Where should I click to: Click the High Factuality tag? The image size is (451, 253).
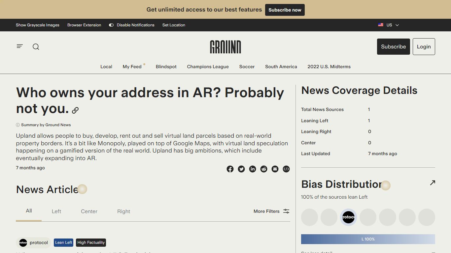pyautogui.click(x=91, y=242)
